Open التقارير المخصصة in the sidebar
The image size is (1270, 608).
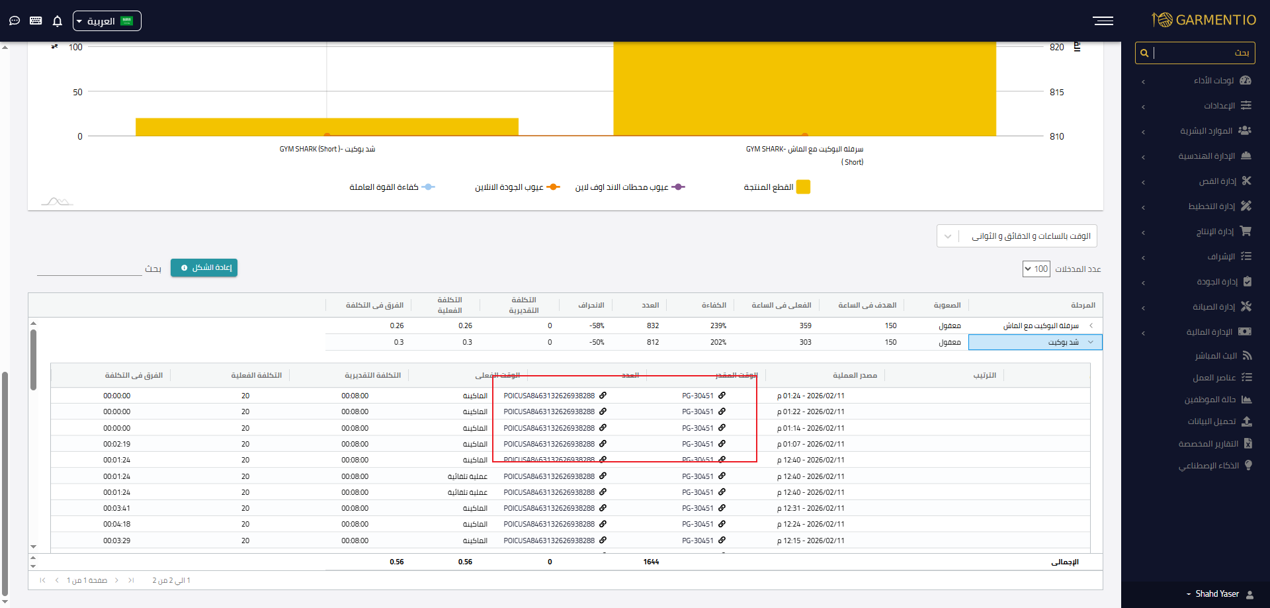coord(1215,443)
